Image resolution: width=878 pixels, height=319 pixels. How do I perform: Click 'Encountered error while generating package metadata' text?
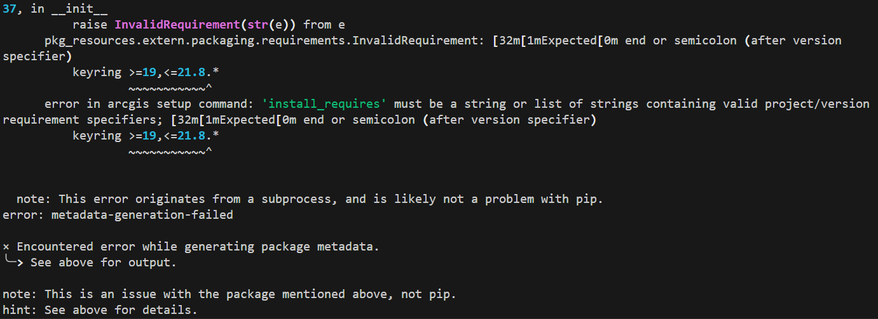(198, 246)
